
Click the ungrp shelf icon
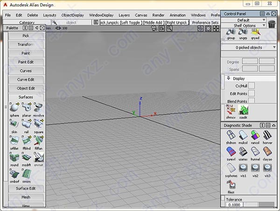click(x=243, y=32)
